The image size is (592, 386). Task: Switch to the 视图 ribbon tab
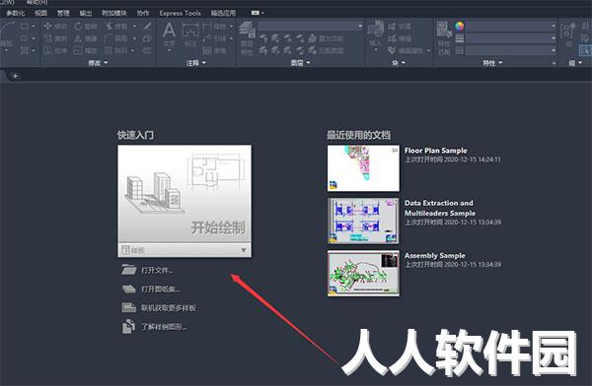pos(40,13)
